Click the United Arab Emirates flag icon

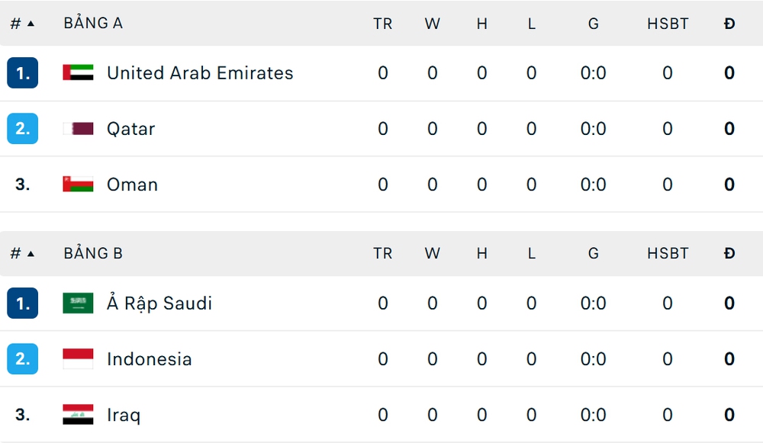pos(78,73)
